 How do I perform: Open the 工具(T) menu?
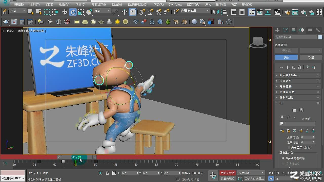(x=35, y=5)
